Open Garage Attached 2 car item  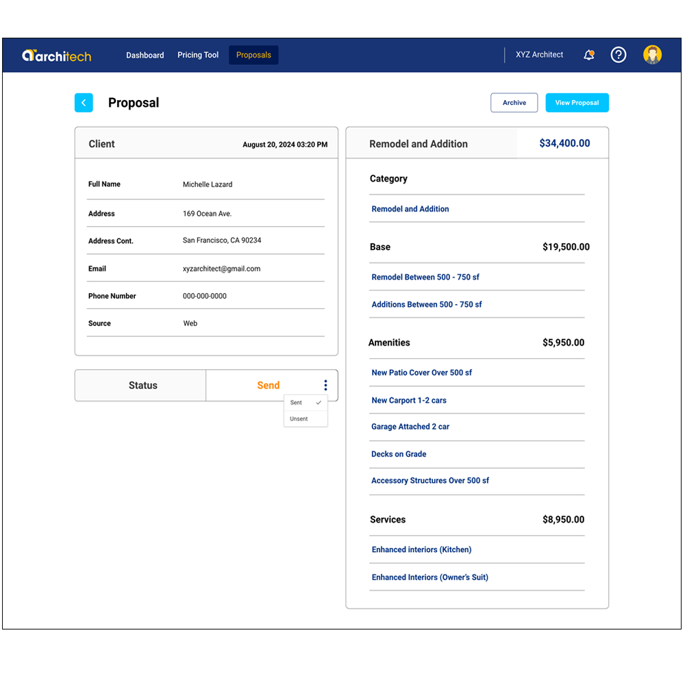coord(410,427)
